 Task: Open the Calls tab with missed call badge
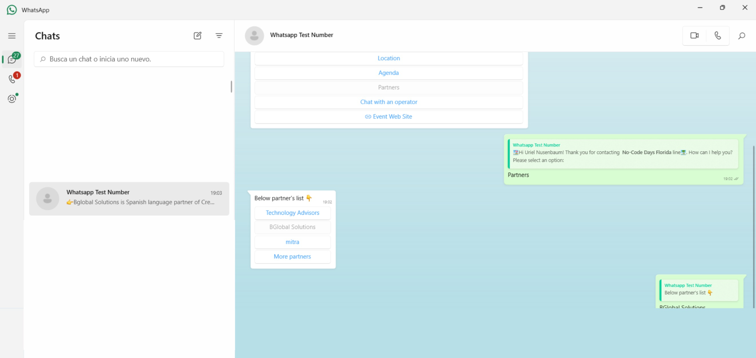12,79
